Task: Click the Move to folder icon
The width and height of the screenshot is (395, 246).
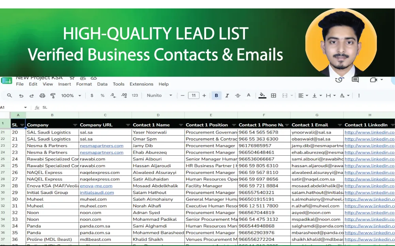Action: coord(83,78)
